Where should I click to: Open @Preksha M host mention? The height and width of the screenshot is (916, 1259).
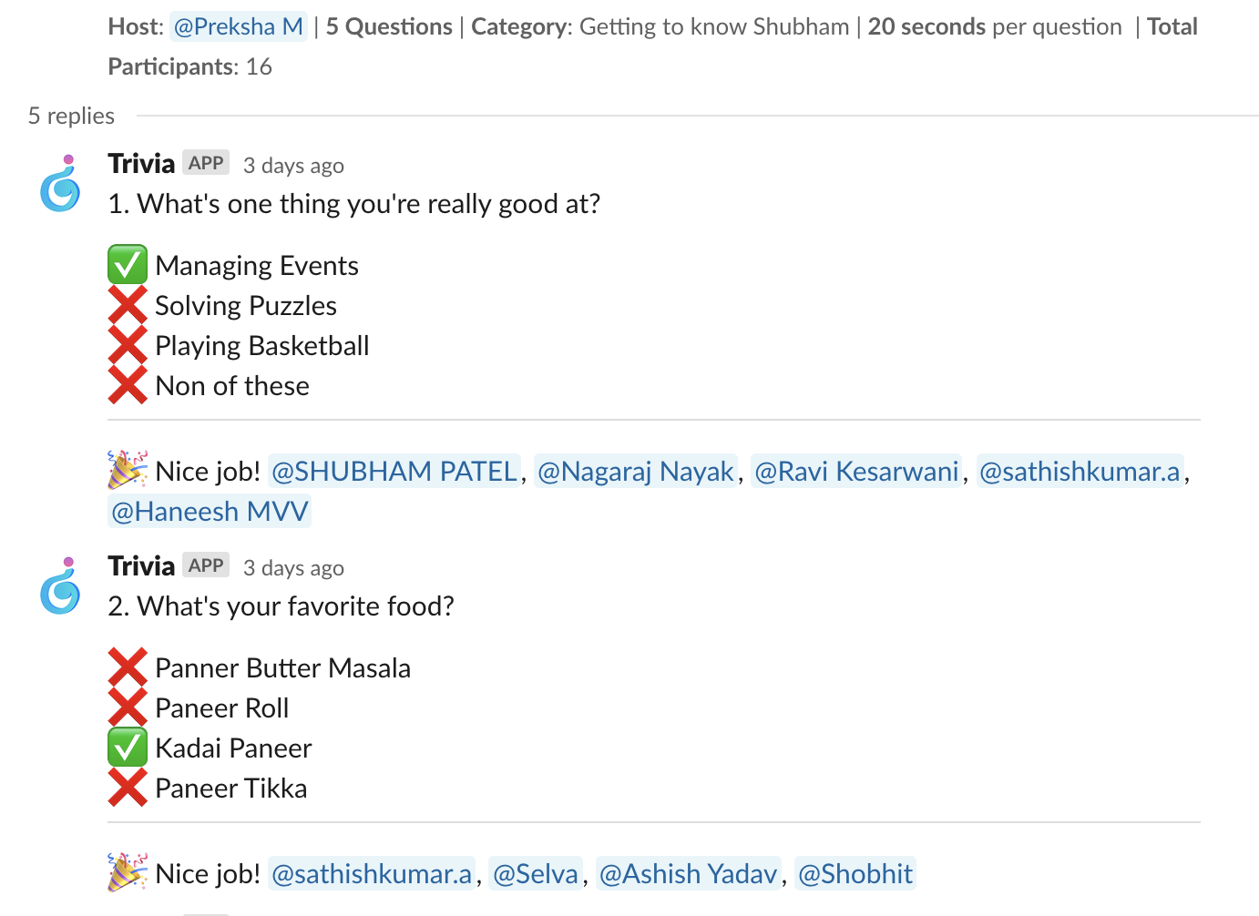238,26
